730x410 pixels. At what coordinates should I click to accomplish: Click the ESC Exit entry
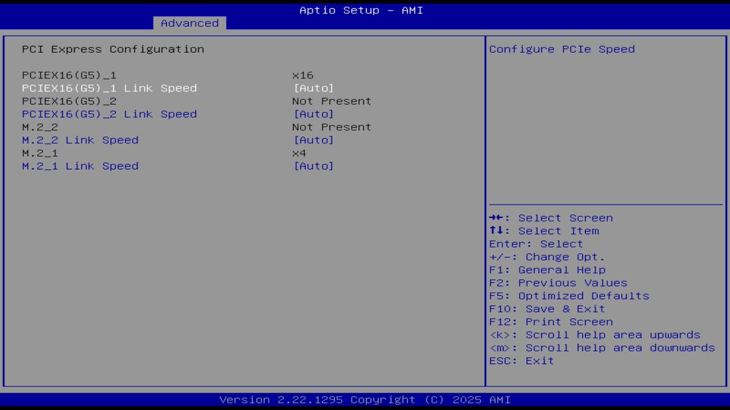pyautogui.click(x=521, y=360)
